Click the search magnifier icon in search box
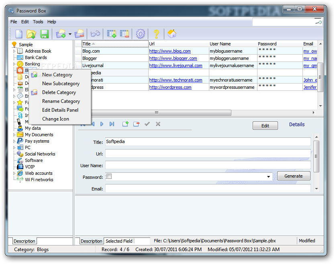The height and width of the screenshot is (264, 335). 319,22
